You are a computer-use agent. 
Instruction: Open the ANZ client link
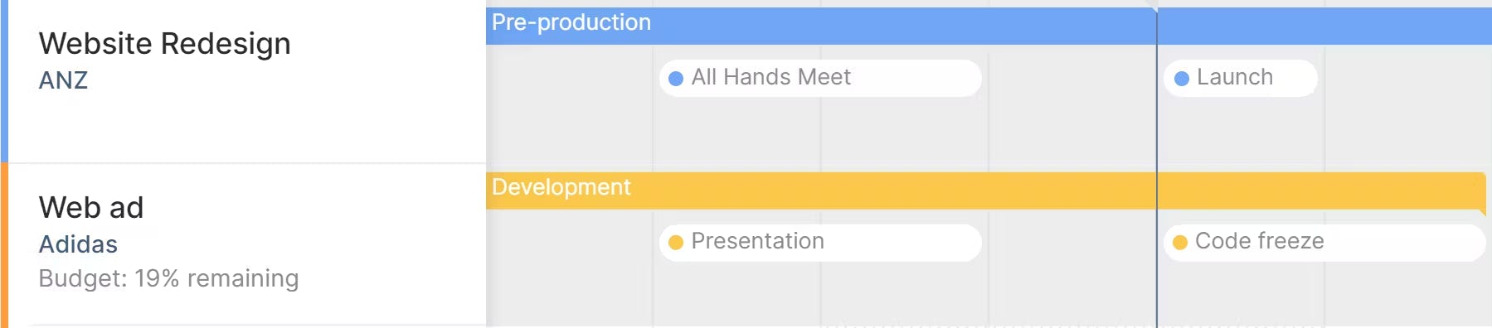pos(63,80)
